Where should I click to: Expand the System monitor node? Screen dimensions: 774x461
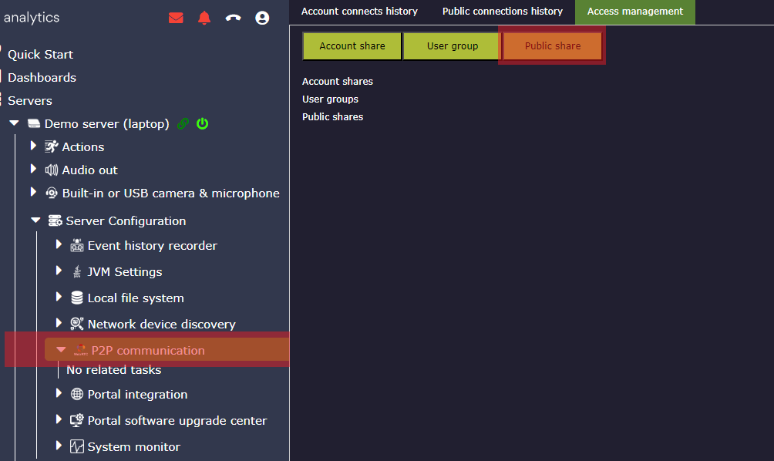tap(59, 446)
